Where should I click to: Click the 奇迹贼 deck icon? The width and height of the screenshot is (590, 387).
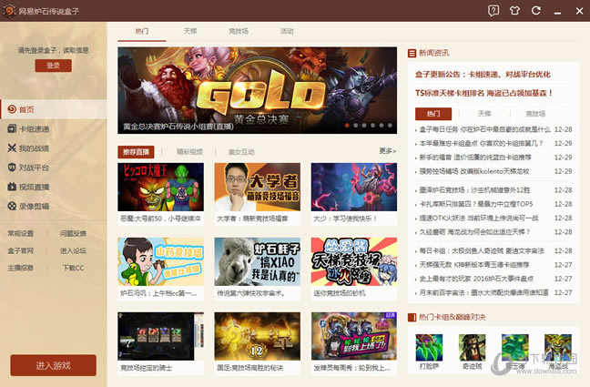coord(473,349)
